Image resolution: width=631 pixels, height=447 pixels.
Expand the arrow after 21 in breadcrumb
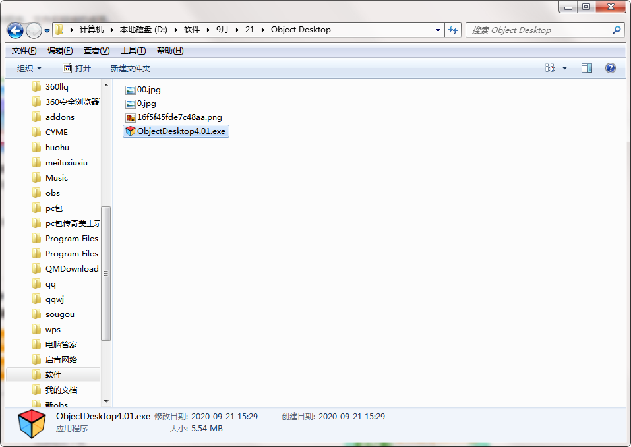click(x=263, y=30)
